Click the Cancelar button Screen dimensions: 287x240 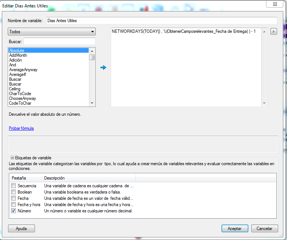tap(265, 229)
